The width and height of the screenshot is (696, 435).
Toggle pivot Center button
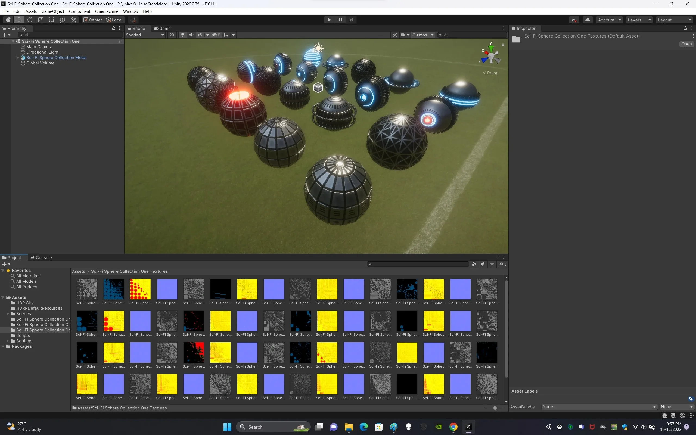click(x=93, y=20)
